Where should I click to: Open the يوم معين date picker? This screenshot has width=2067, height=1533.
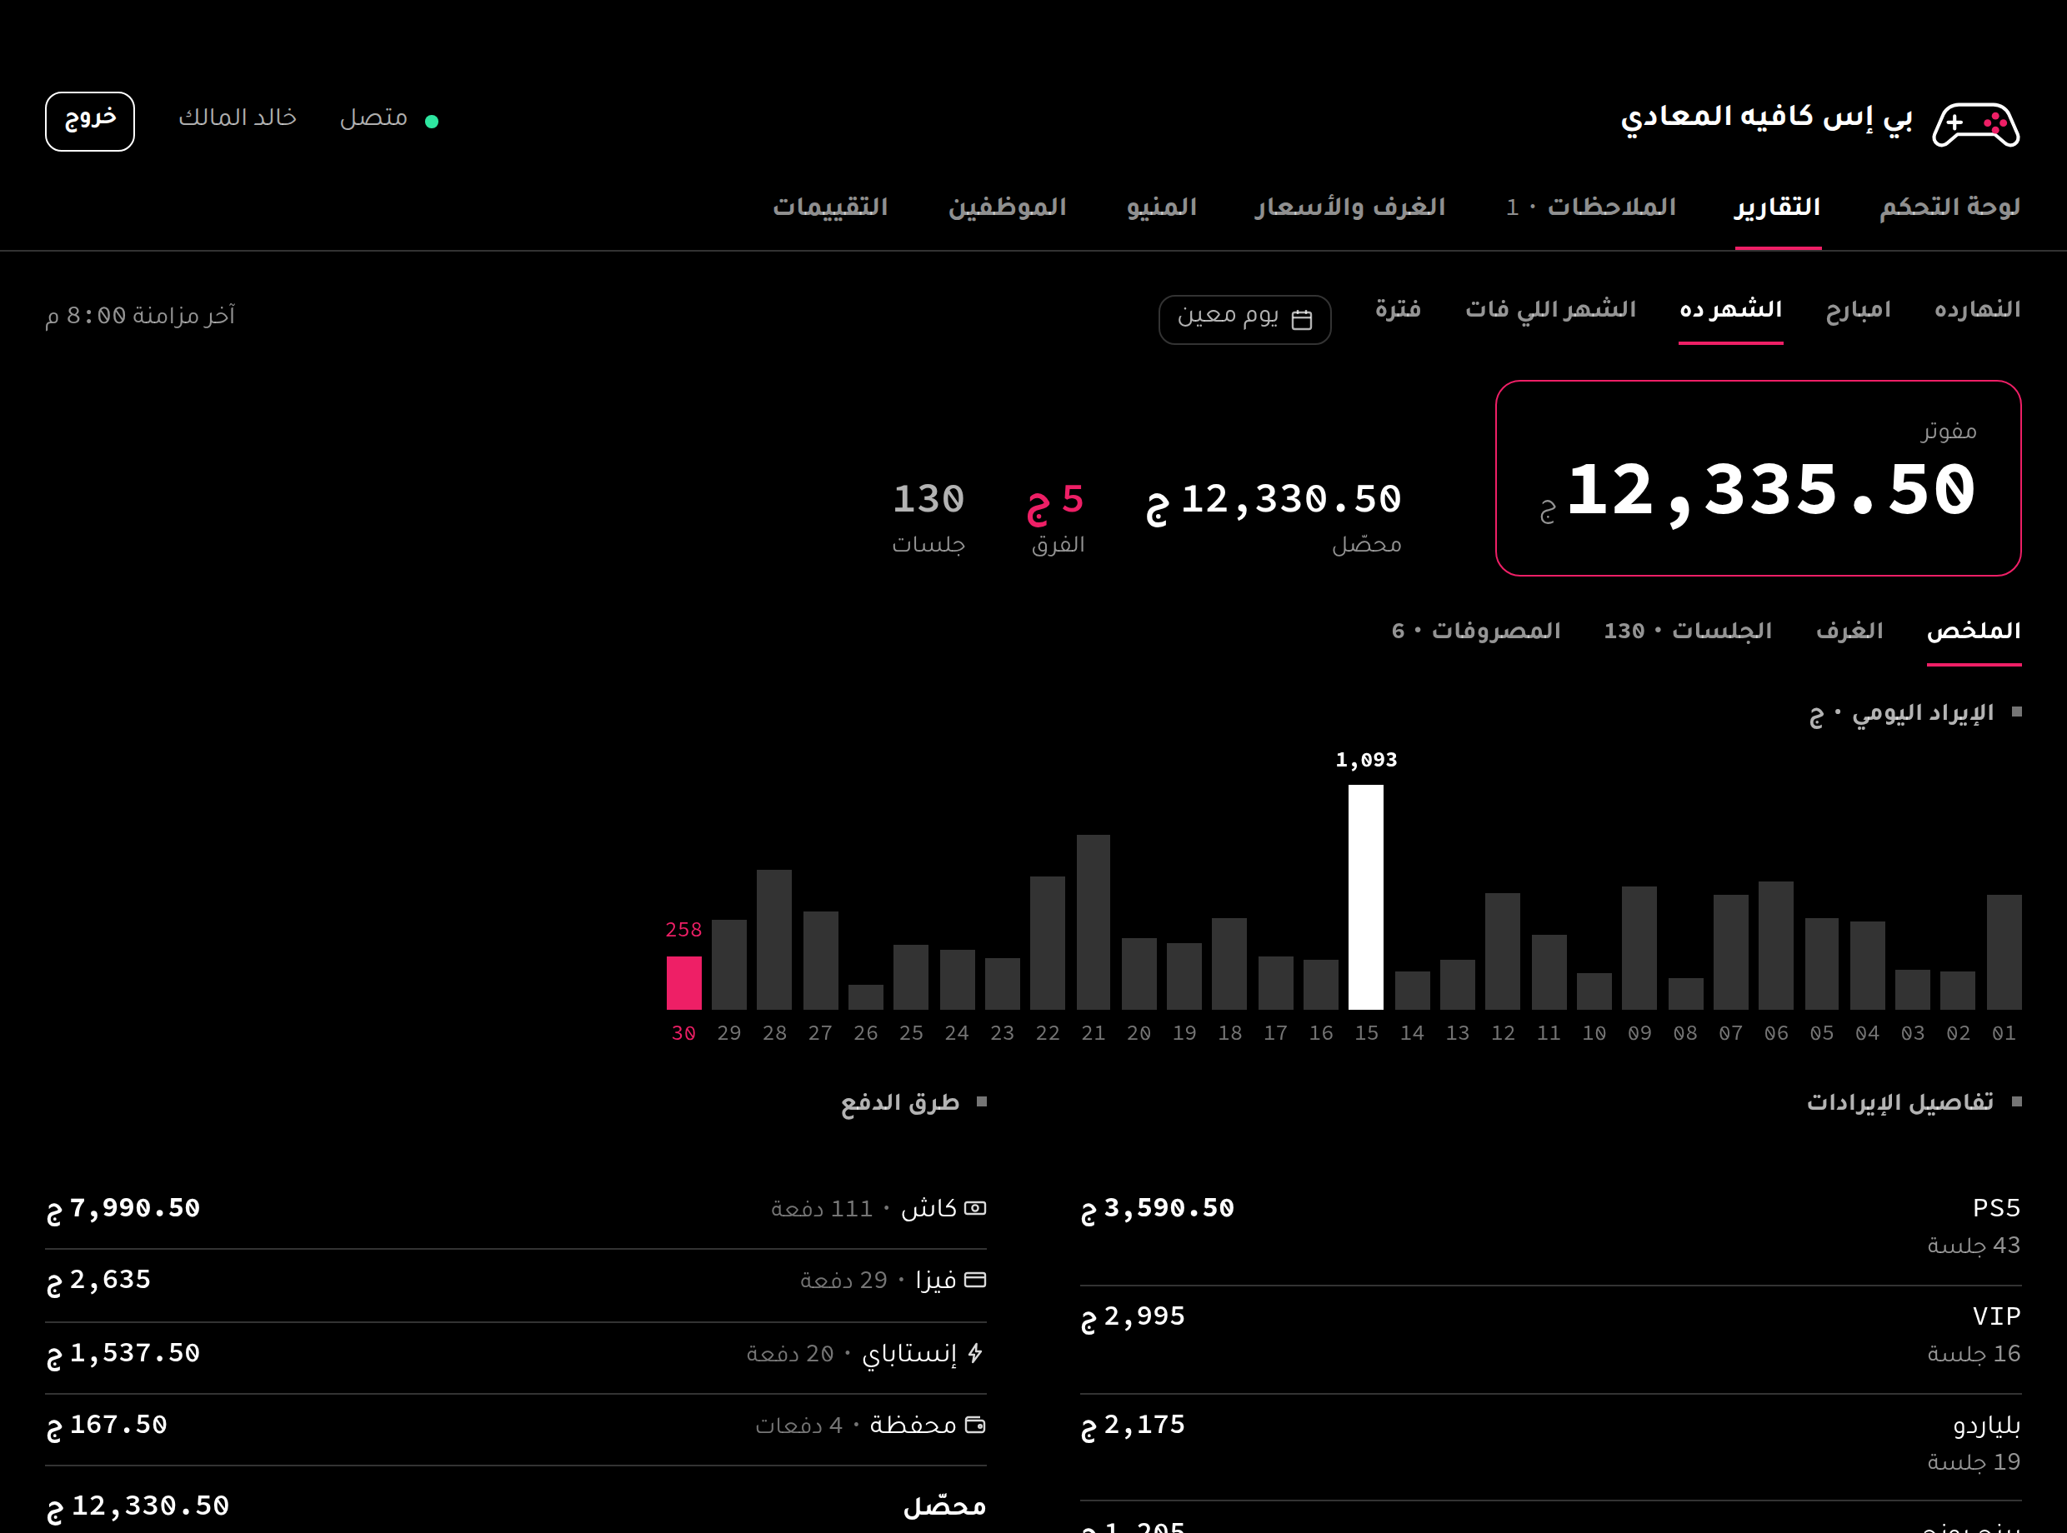pyautogui.click(x=1244, y=319)
